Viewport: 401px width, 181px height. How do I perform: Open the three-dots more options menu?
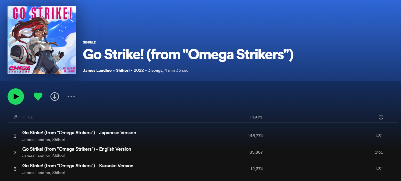pos(71,96)
